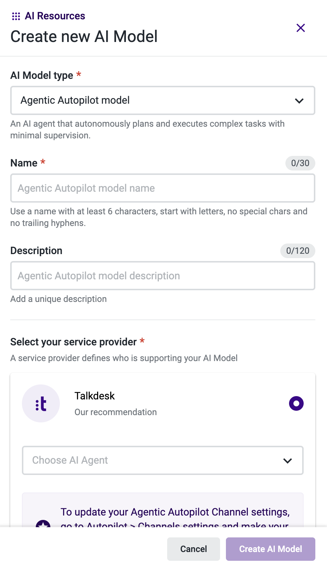
Task: Open the Choose AI Agent dropdown
Action: coord(163,460)
